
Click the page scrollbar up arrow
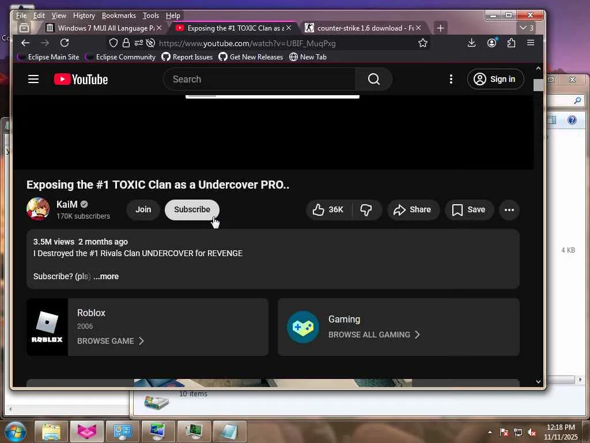[538, 68]
